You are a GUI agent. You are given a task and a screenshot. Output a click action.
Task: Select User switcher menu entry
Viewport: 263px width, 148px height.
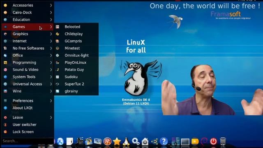coord(28,125)
